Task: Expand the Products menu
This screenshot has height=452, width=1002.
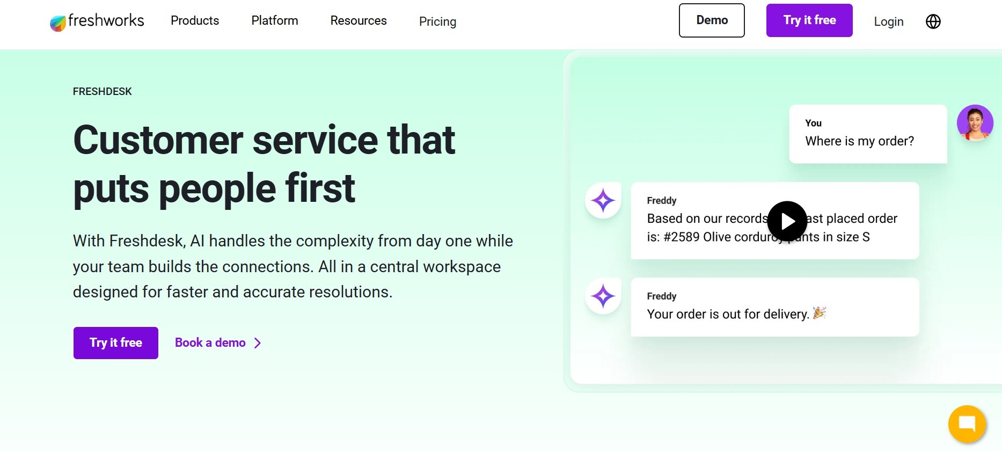Action: click(195, 21)
